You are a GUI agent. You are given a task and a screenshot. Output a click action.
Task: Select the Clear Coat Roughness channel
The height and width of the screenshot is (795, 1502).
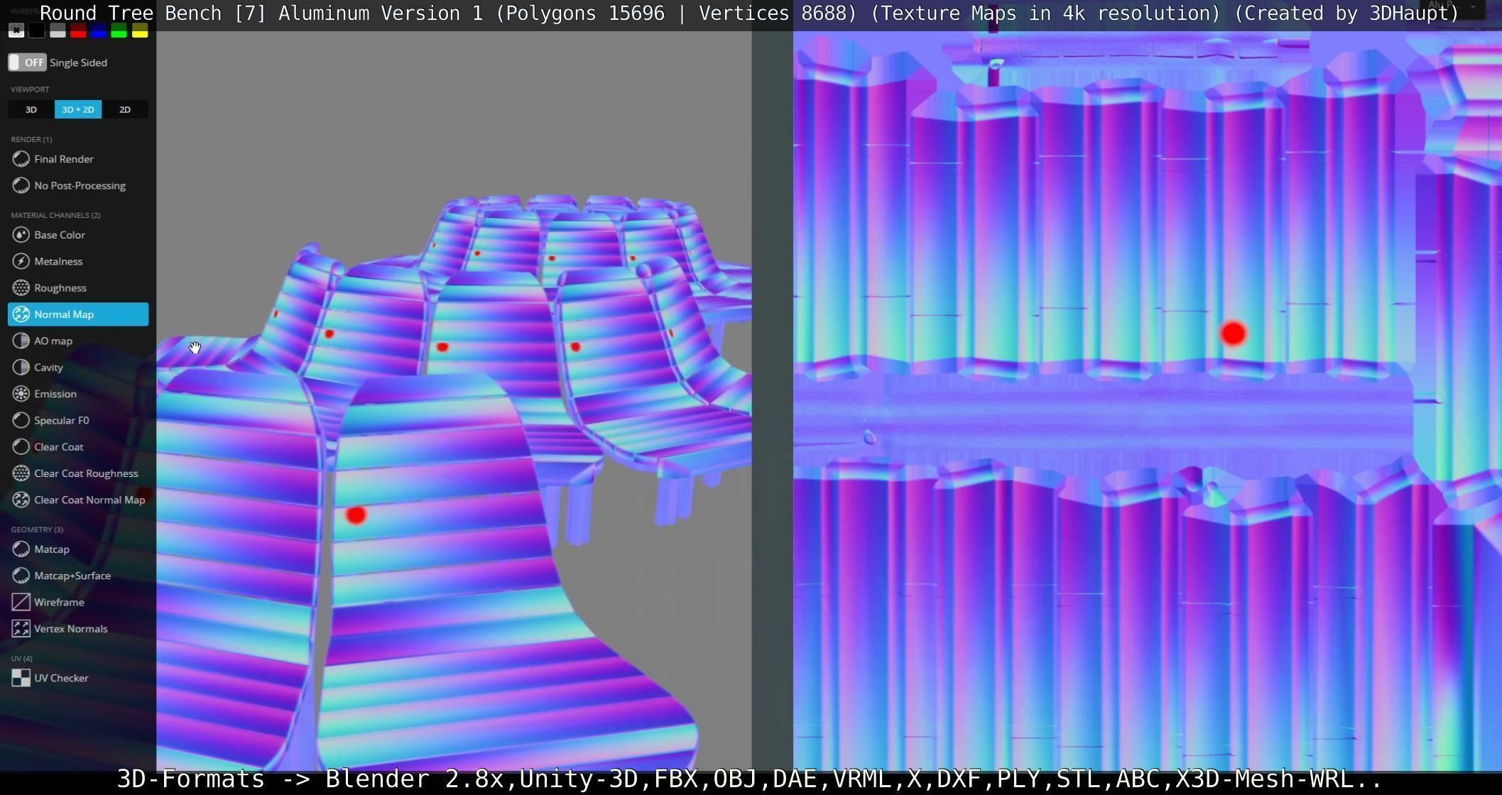pyautogui.click(x=85, y=473)
